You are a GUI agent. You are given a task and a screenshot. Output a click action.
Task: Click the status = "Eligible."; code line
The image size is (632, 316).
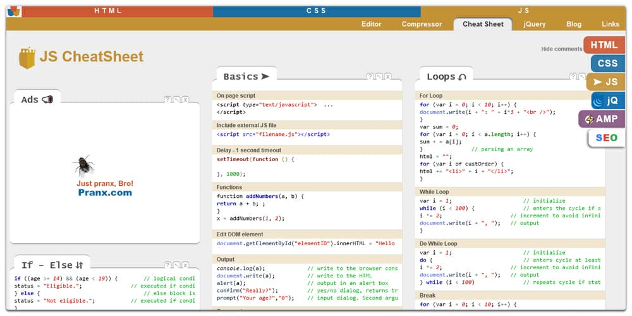point(48,286)
